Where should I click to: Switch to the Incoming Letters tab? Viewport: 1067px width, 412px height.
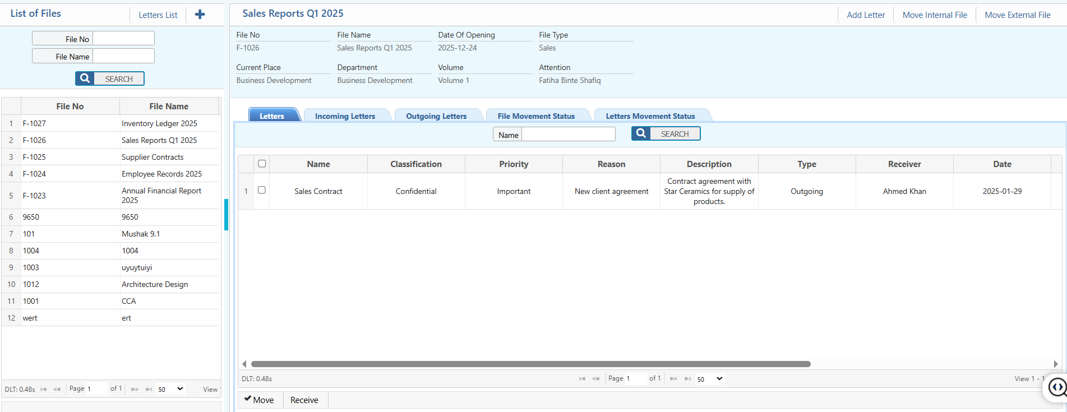345,116
